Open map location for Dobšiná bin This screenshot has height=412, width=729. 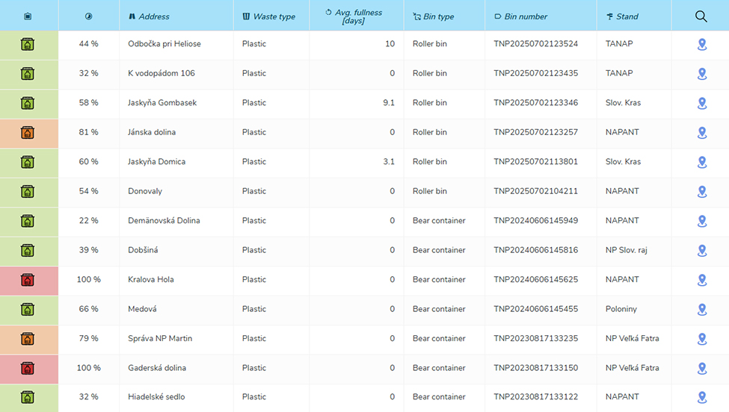[701, 251]
